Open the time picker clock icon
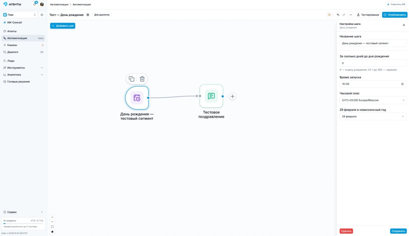 pos(402,84)
